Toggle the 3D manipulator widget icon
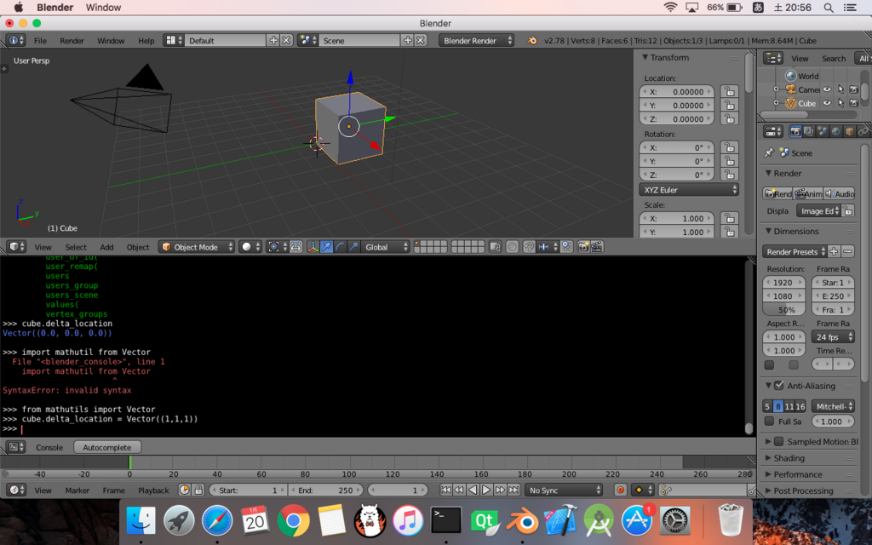 [x=313, y=247]
